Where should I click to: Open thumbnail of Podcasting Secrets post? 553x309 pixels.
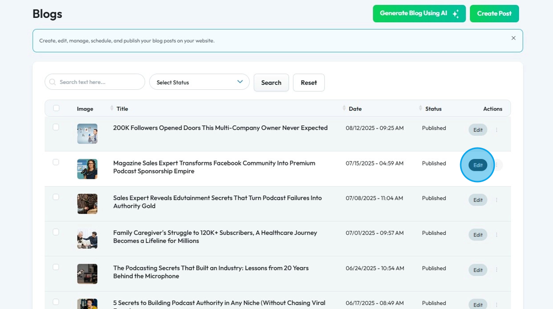pyautogui.click(x=87, y=274)
